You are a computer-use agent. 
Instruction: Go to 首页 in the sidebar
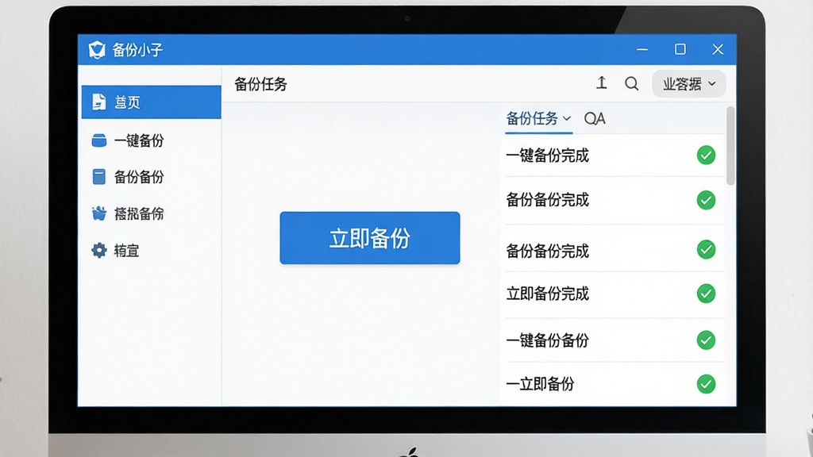(x=152, y=102)
